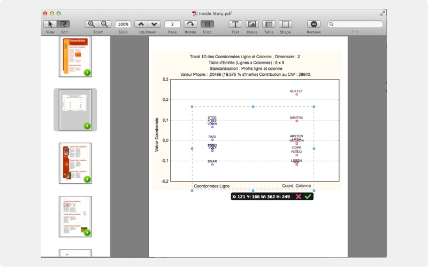Select the Table insertion tool
This screenshot has height=267, width=428.
tap(269, 24)
